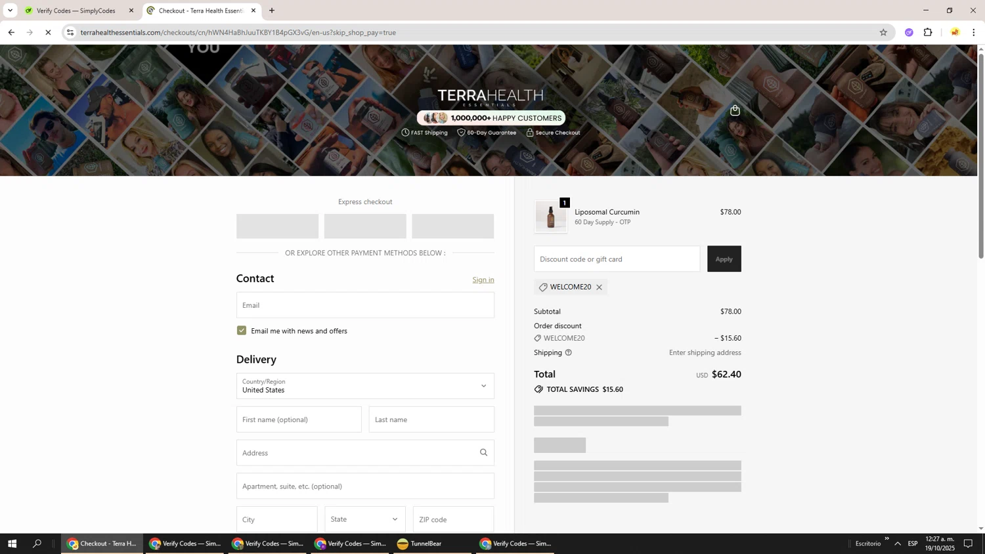This screenshot has height=554, width=985.
Task: Click the Liposomal Curcumin product name
Action: coord(607,212)
